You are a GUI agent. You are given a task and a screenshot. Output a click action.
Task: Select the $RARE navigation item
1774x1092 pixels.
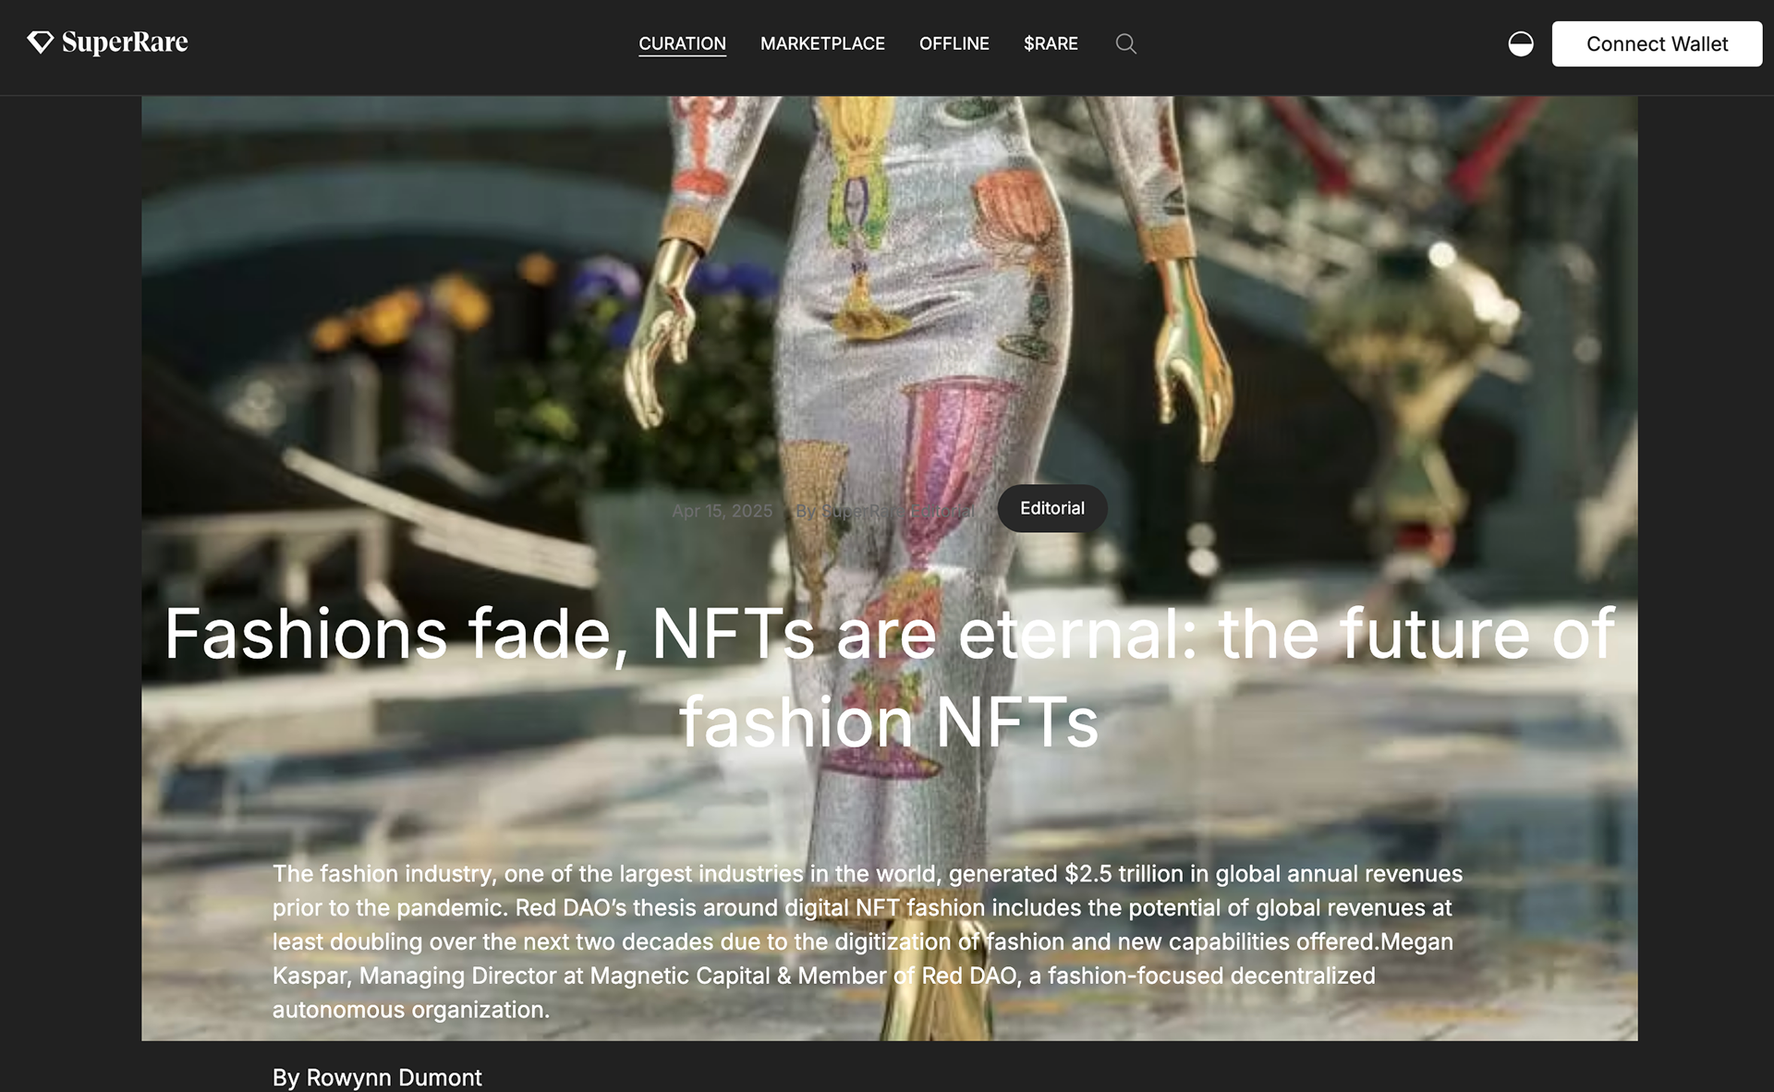(x=1050, y=43)
